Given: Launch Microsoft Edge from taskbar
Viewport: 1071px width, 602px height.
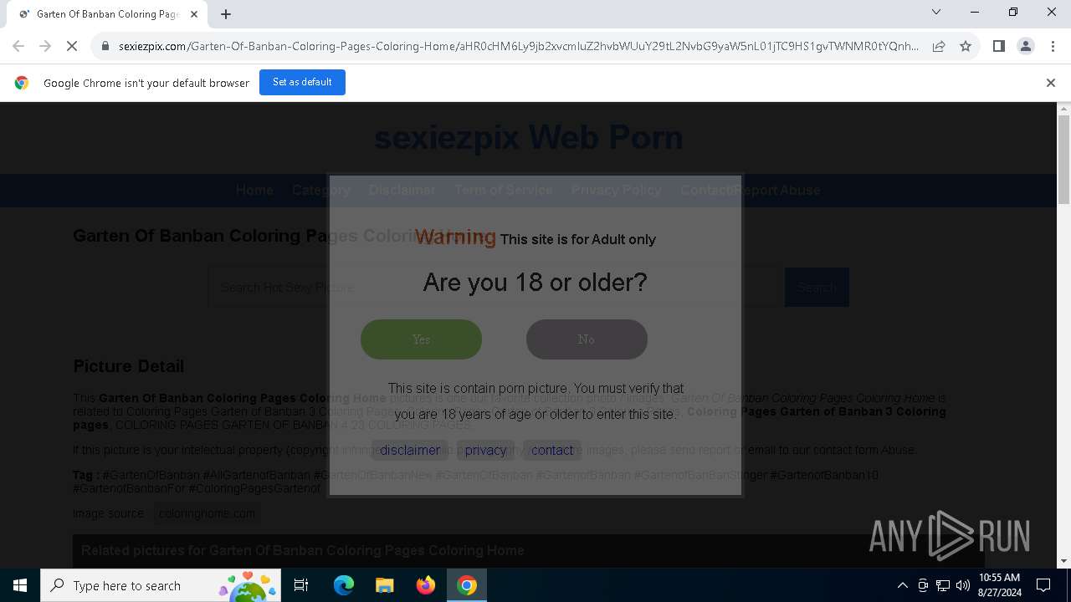Looking at the screenshot, I should point(344,585).
